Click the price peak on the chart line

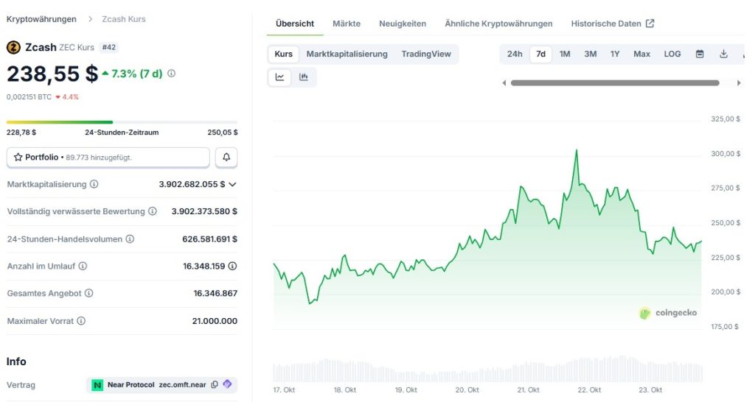coord(577,150)
